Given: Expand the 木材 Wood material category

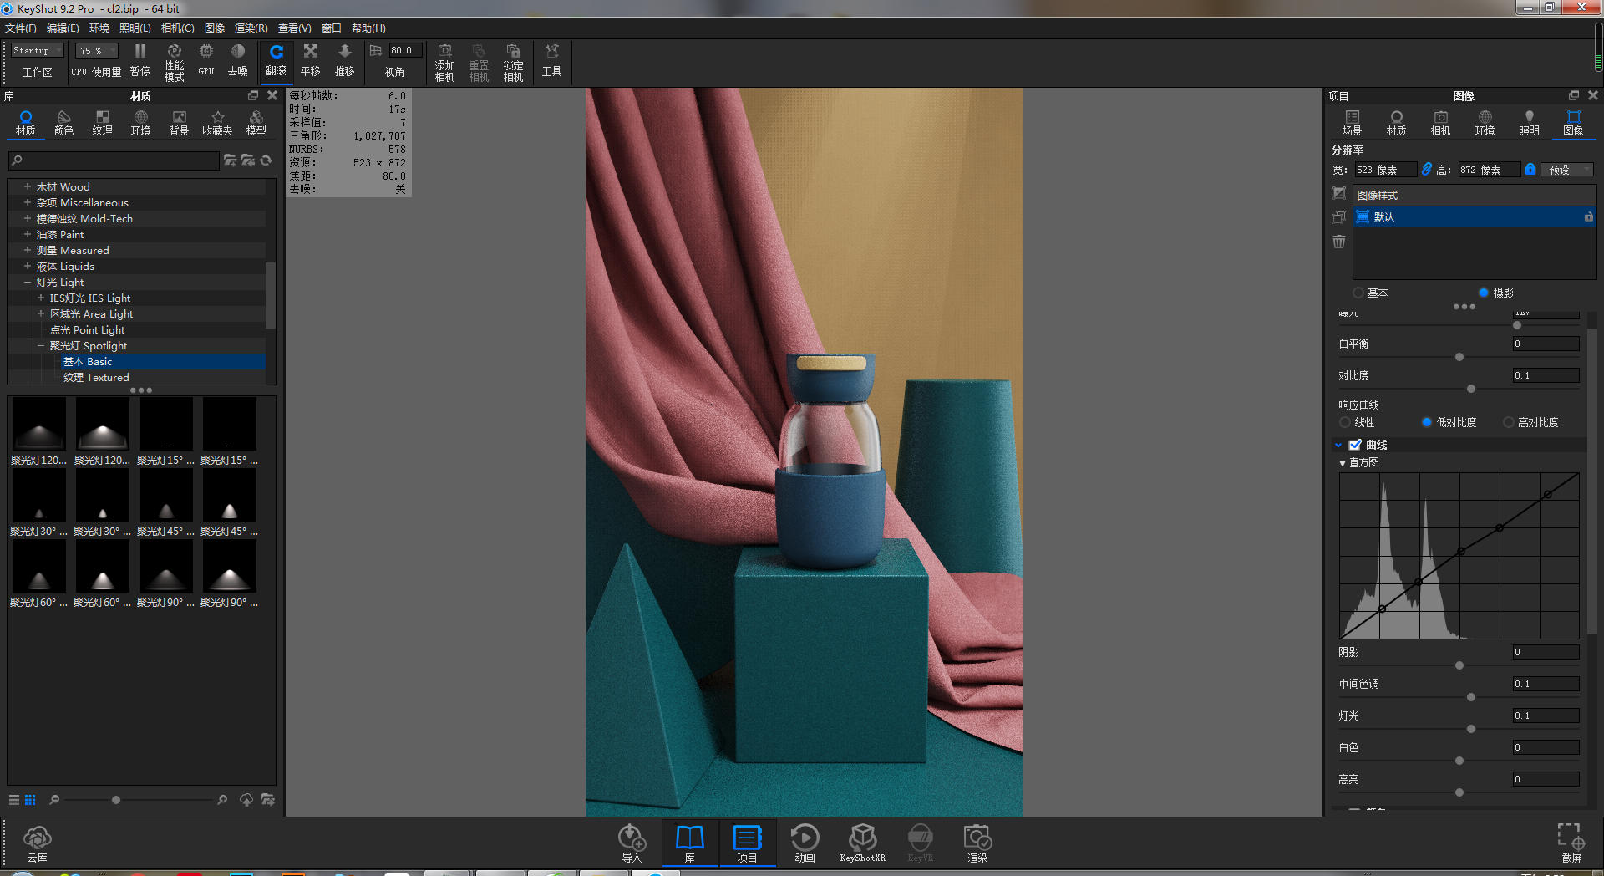Looking at the screenshot, I should point(28,186).
